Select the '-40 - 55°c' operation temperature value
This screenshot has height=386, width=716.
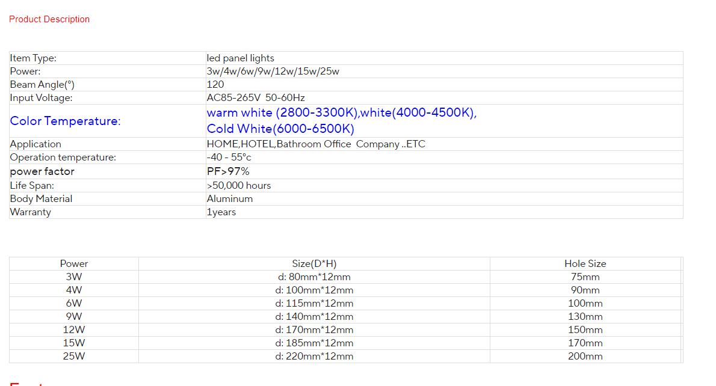(x=229, y=158)
